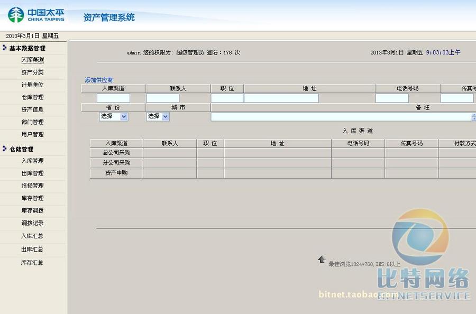This screenshot has width=476, height=314.
Task: Select the 资产申购 row
Action: [283, 173]
